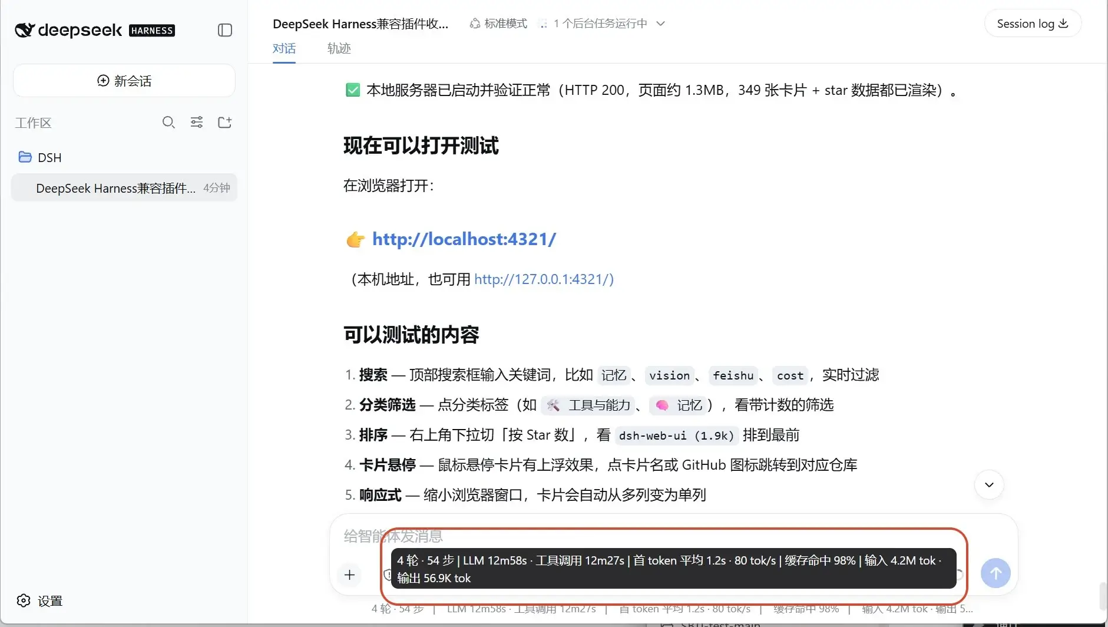Open the http://127.0.0.1:4321/ link
Viewport: 1108px width, 627px height.
click(544, 279)
